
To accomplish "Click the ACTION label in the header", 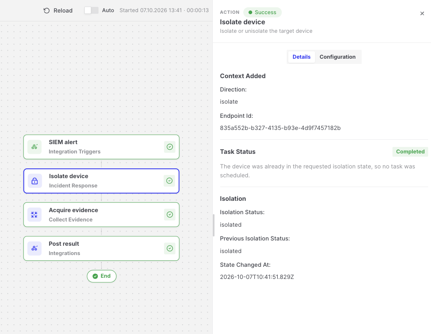I will (x=229, y=13).
